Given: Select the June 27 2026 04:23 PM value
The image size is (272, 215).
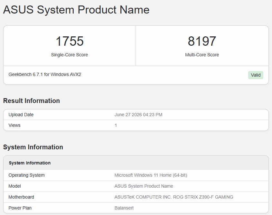Looking at the screenshot, I should pos(138,115).
